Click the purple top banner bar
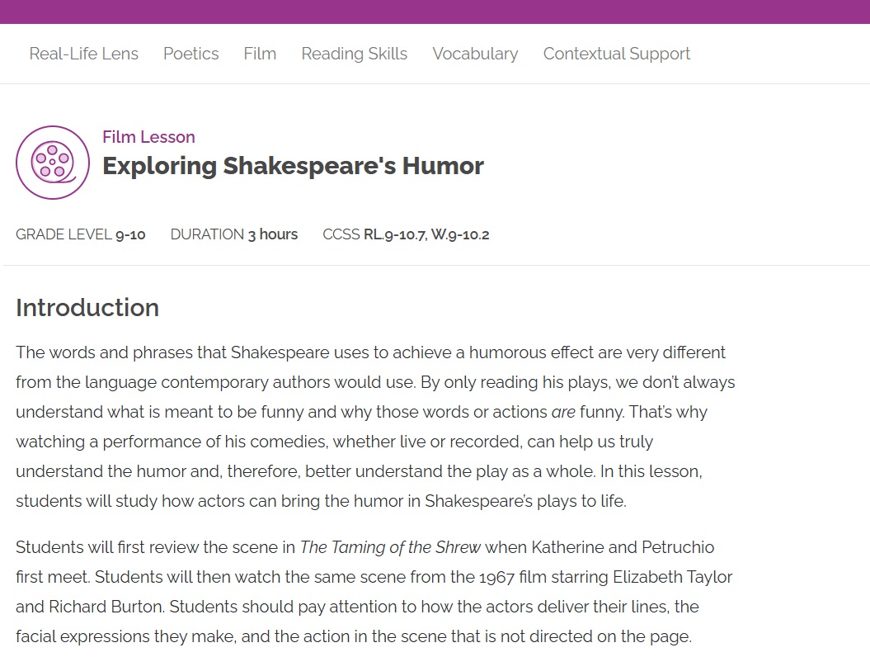Screen dimensions: 870x657 (435, 12)
